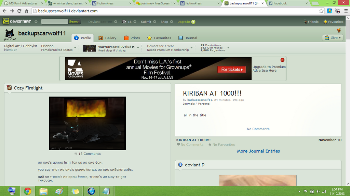
Task: Open the Give dropdown button
Action: tap(333, 37)
